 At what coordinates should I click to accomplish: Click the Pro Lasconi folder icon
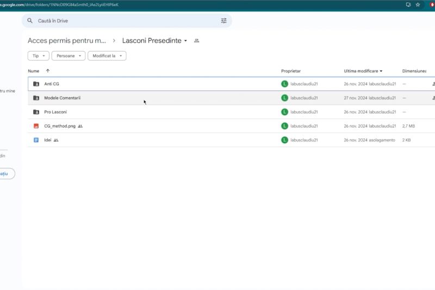(x=36, y=112)
